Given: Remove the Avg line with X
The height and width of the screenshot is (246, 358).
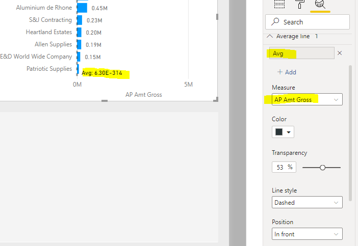Looking at the screenshot, I should [340, 53].
